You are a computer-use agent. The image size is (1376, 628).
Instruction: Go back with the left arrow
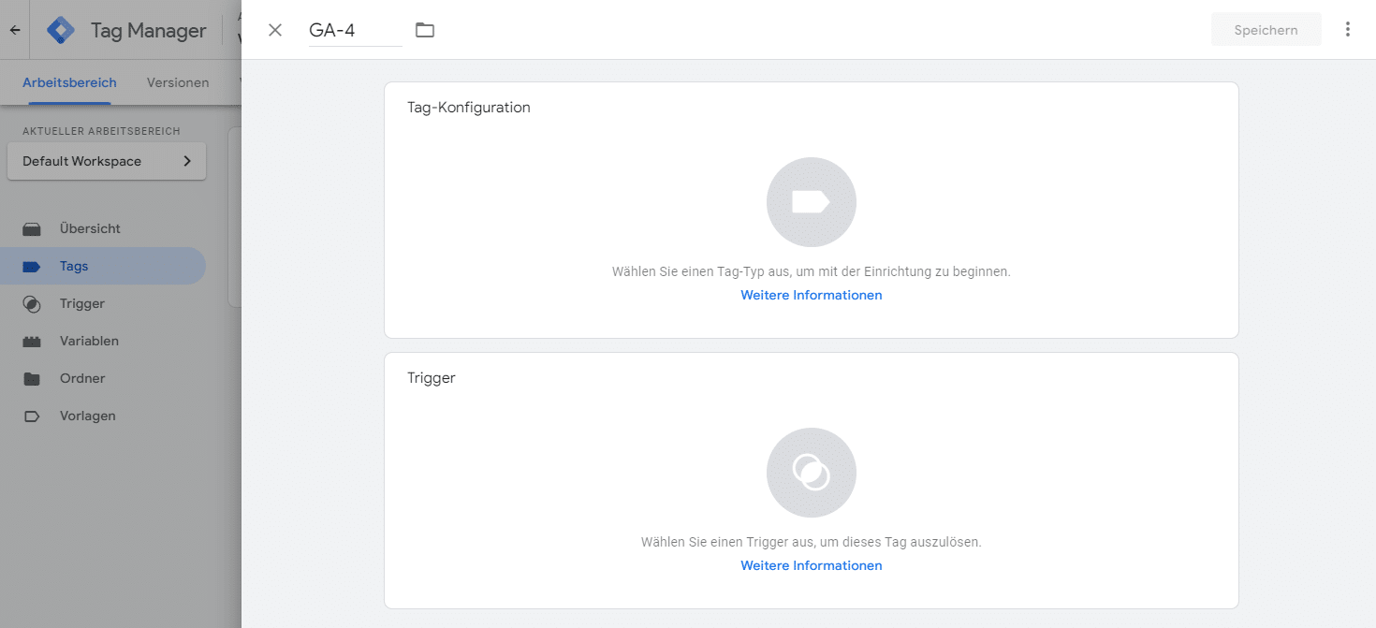tap(15, 30)
